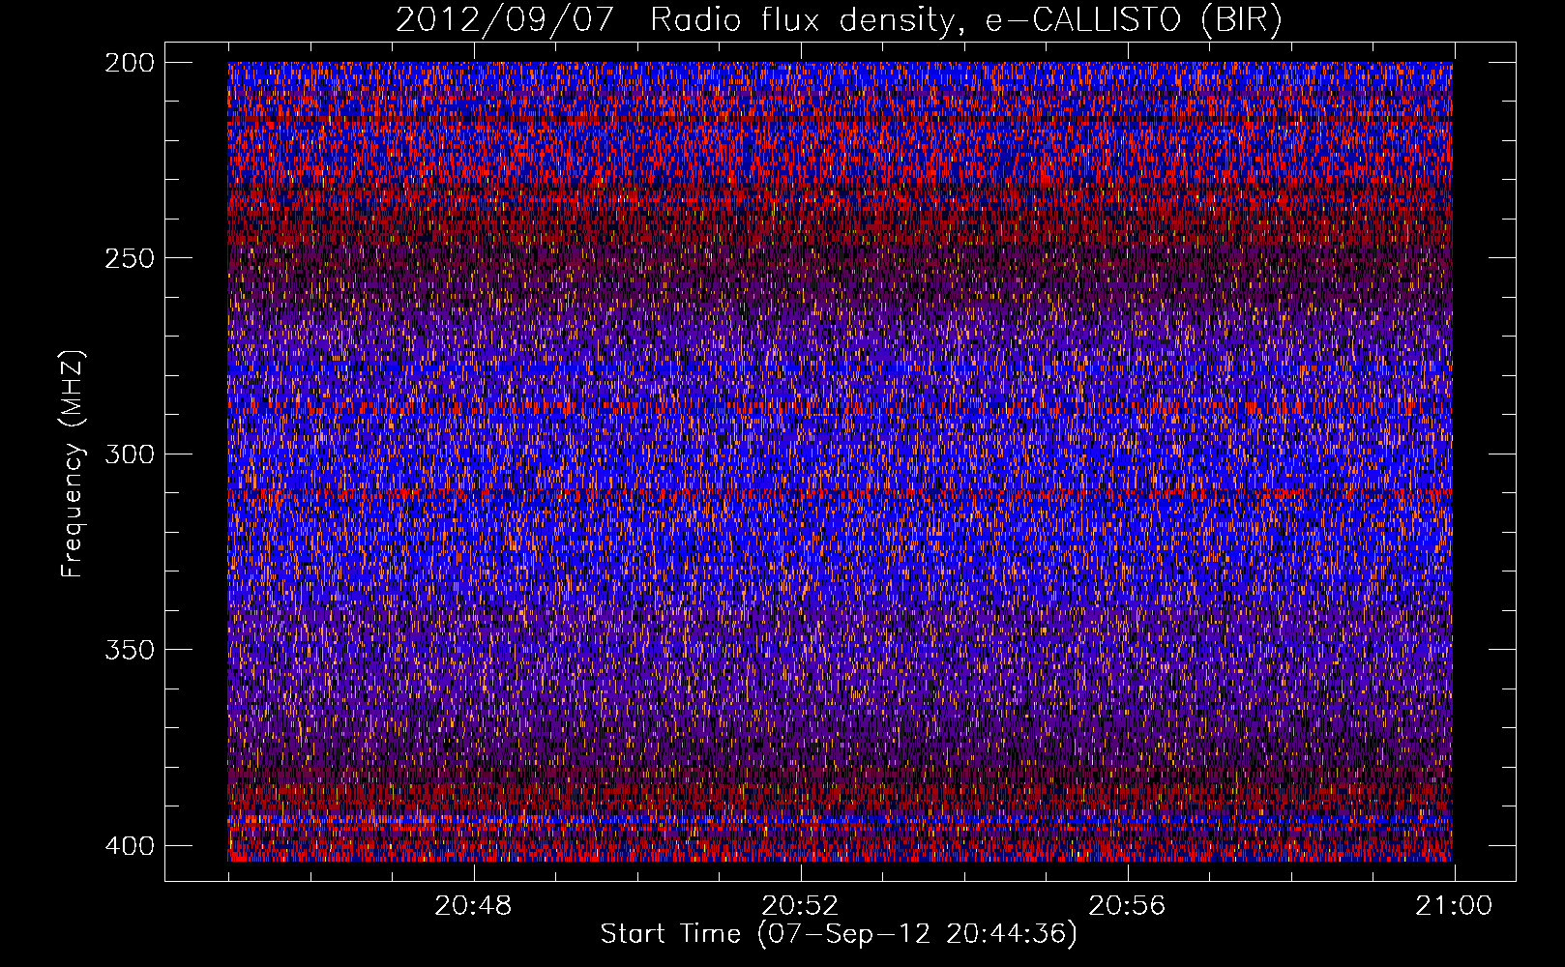
Task: Click the 300 frequency tick label
Action: tap(129, 454)
